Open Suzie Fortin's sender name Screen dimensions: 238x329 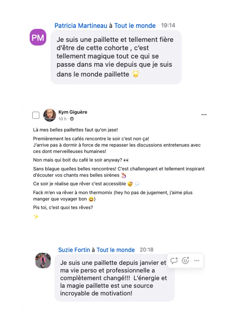[74, 250]
